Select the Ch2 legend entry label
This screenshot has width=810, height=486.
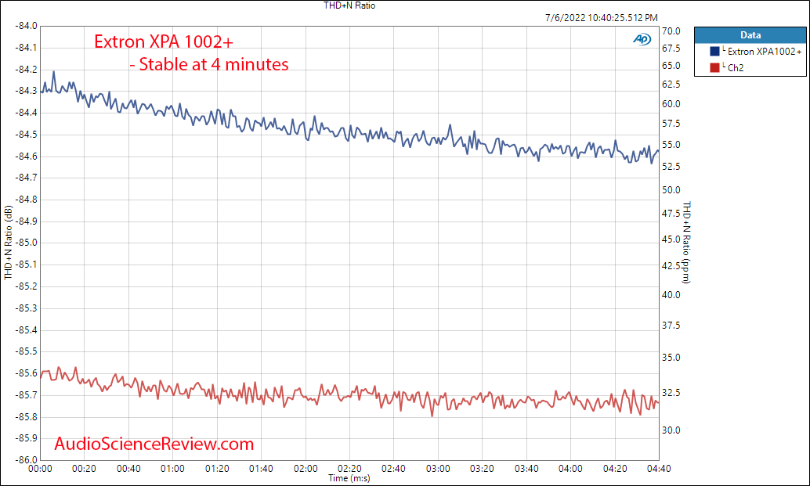pos(736,67)
